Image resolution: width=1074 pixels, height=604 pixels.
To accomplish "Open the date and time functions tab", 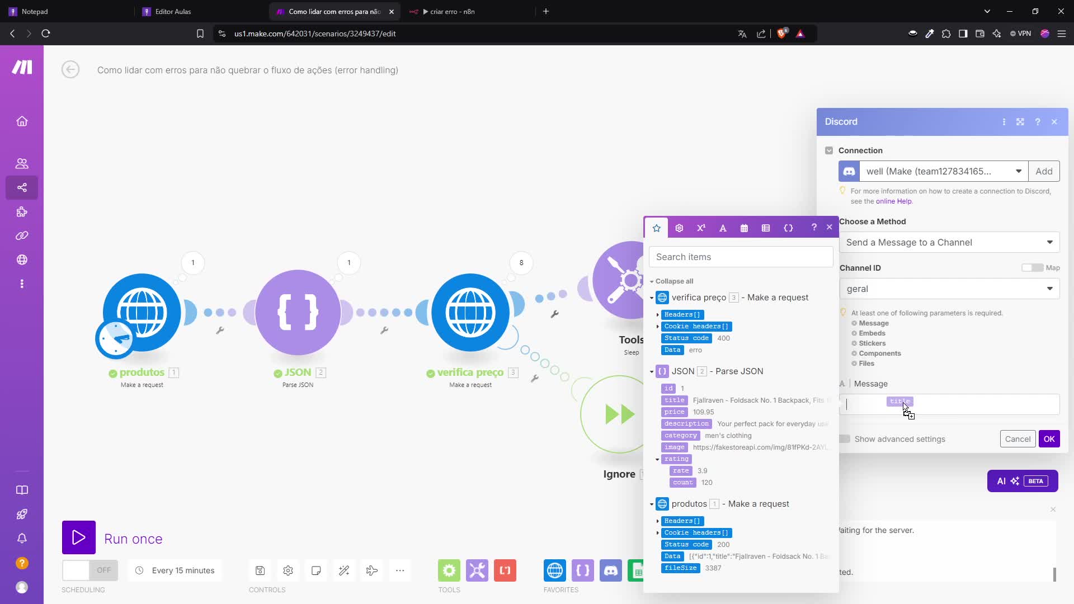I will (x=744, y=228).
